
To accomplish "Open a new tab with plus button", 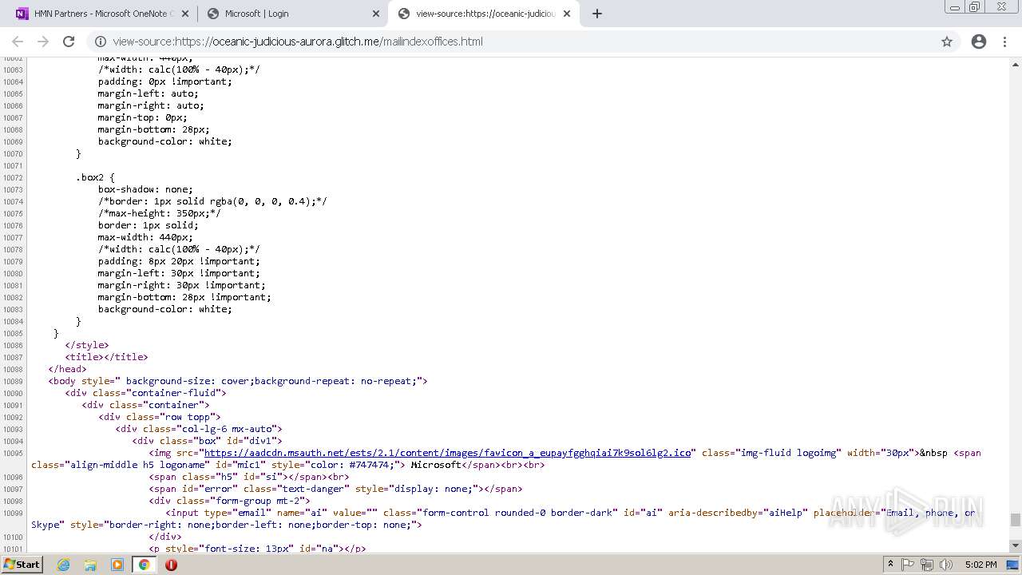I will coord(597,14).
